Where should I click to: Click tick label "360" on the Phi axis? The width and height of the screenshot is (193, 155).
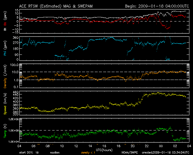(16, 38)
